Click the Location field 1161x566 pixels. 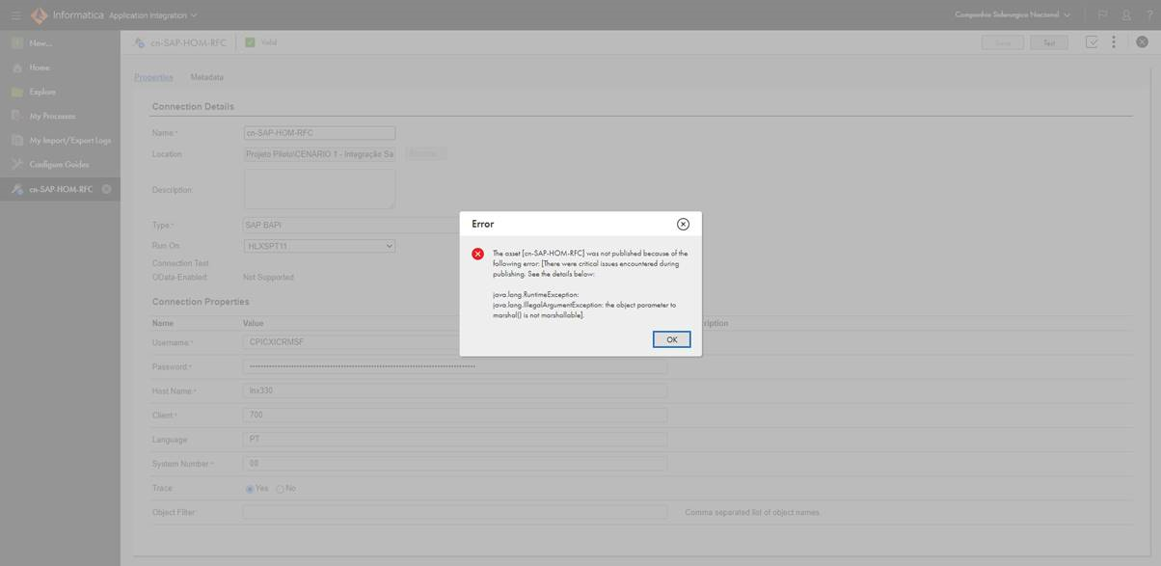click(x=319, y=154)
